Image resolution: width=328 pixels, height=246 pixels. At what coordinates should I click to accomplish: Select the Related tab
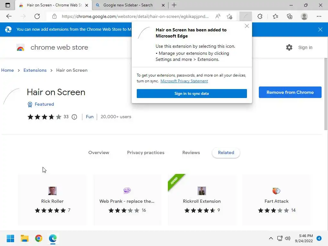226,152
